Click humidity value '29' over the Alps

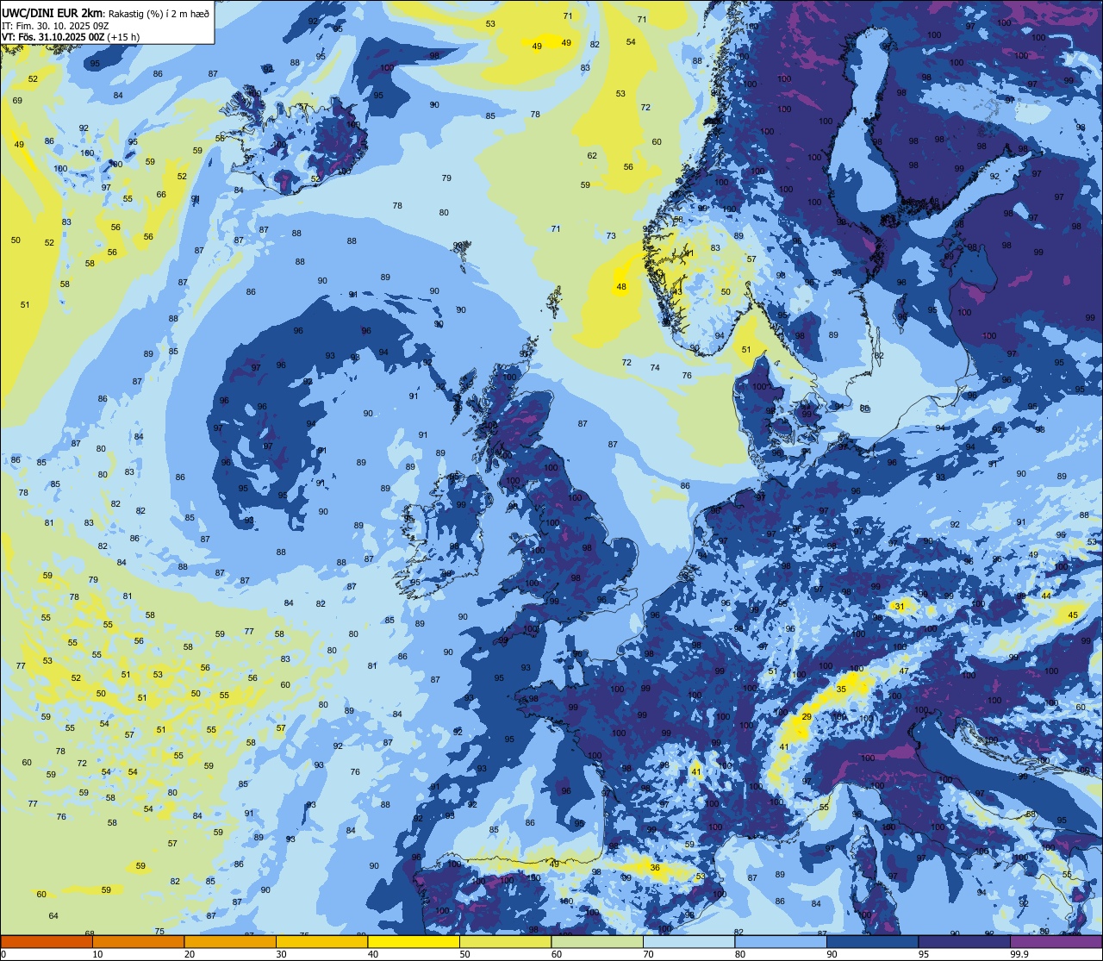(807, 717)
